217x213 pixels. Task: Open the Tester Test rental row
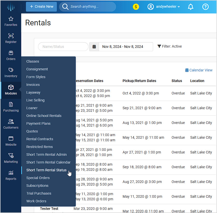pos(49,209)
